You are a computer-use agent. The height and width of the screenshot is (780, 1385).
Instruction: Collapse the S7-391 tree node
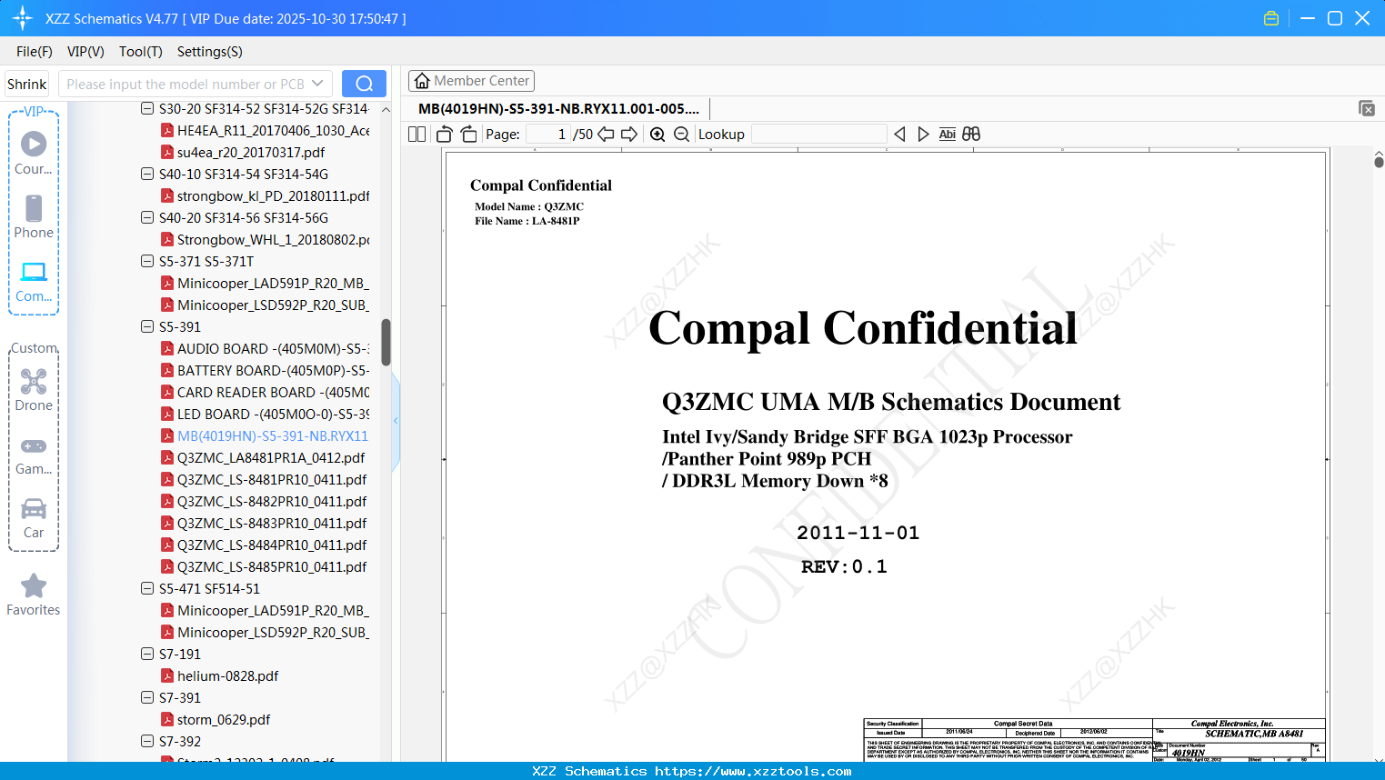tap(147, 698)
